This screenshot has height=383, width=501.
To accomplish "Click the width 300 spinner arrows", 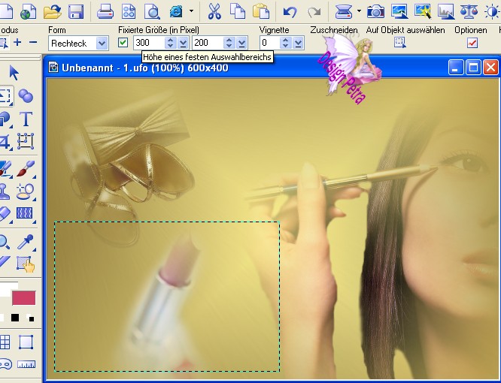I will click(x=170, y=43).
